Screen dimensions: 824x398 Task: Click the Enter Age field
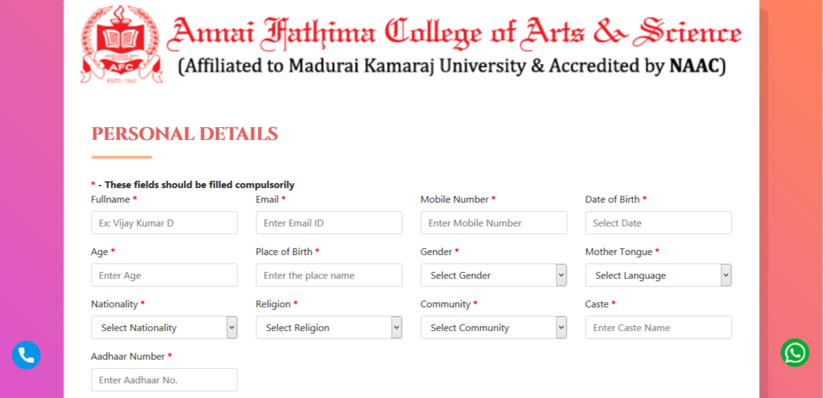click(164, 275)
